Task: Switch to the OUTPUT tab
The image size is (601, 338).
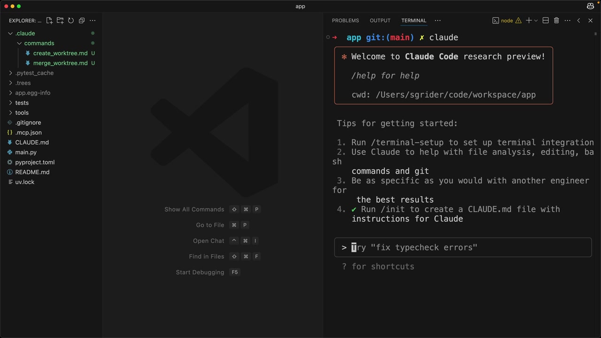Action: pyautogui.click(x=380, y=21)
